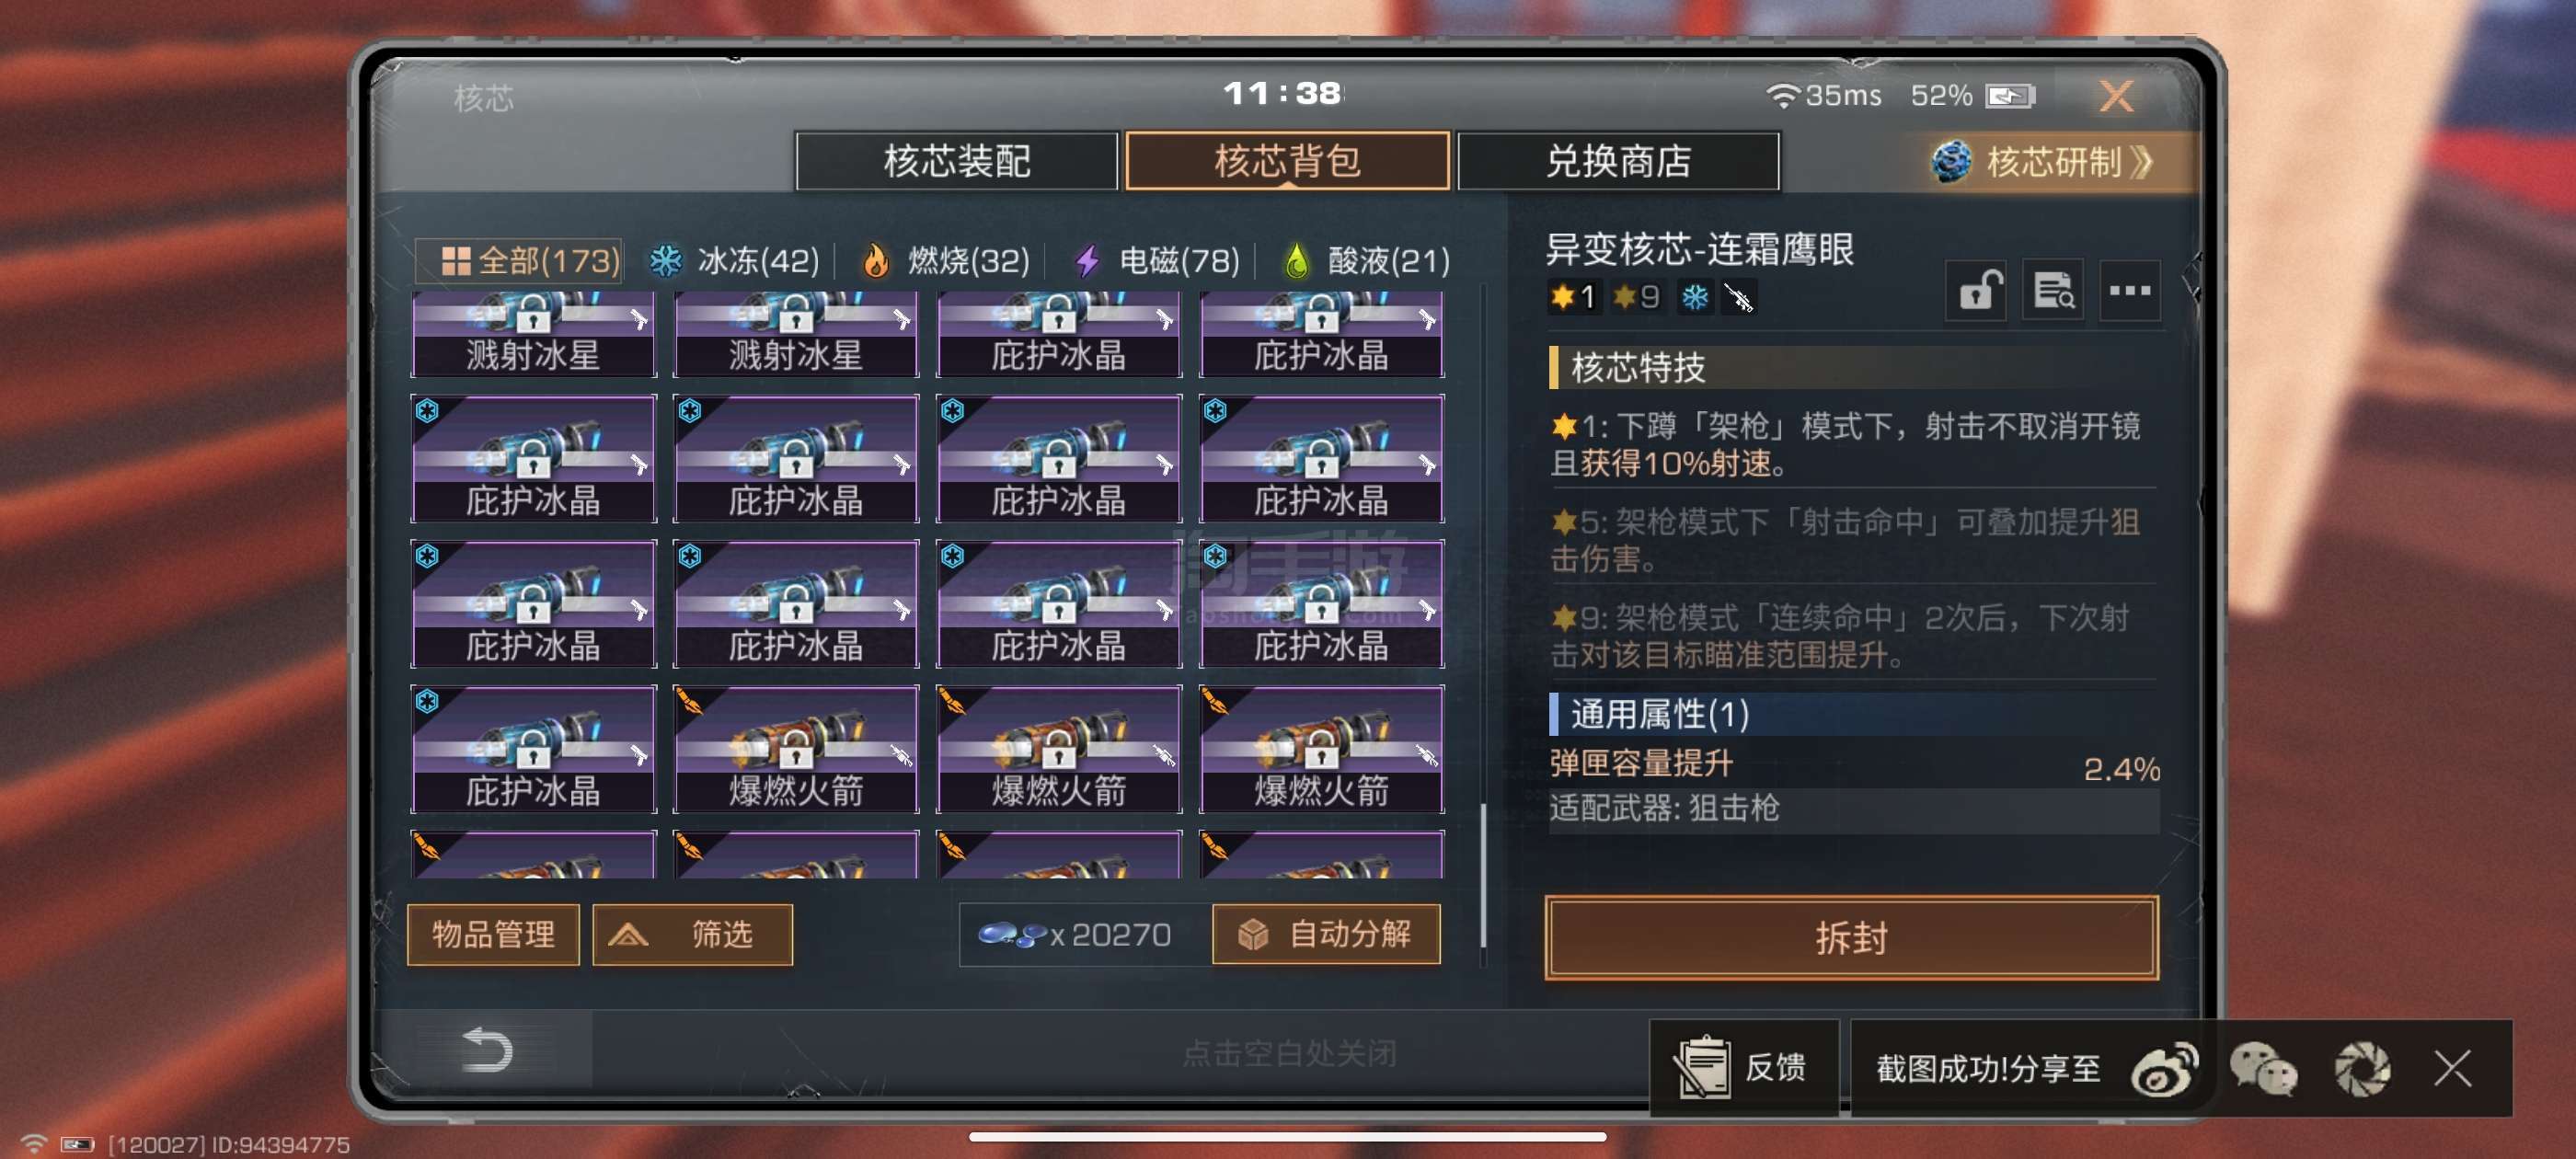
Task: Filter cores by 电磁(78) category
Action: pyautogui.click(x=1156, y=261)
